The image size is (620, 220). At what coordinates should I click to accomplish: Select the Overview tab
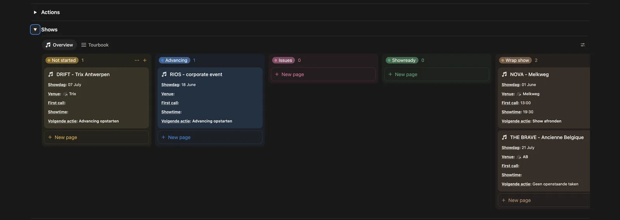pyautogui.click(x=59, y=45)
